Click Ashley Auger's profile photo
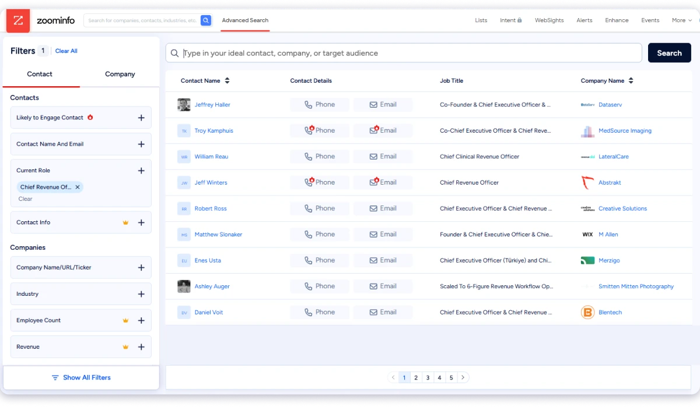The image size is (700, 407). [x=184, y=286]
